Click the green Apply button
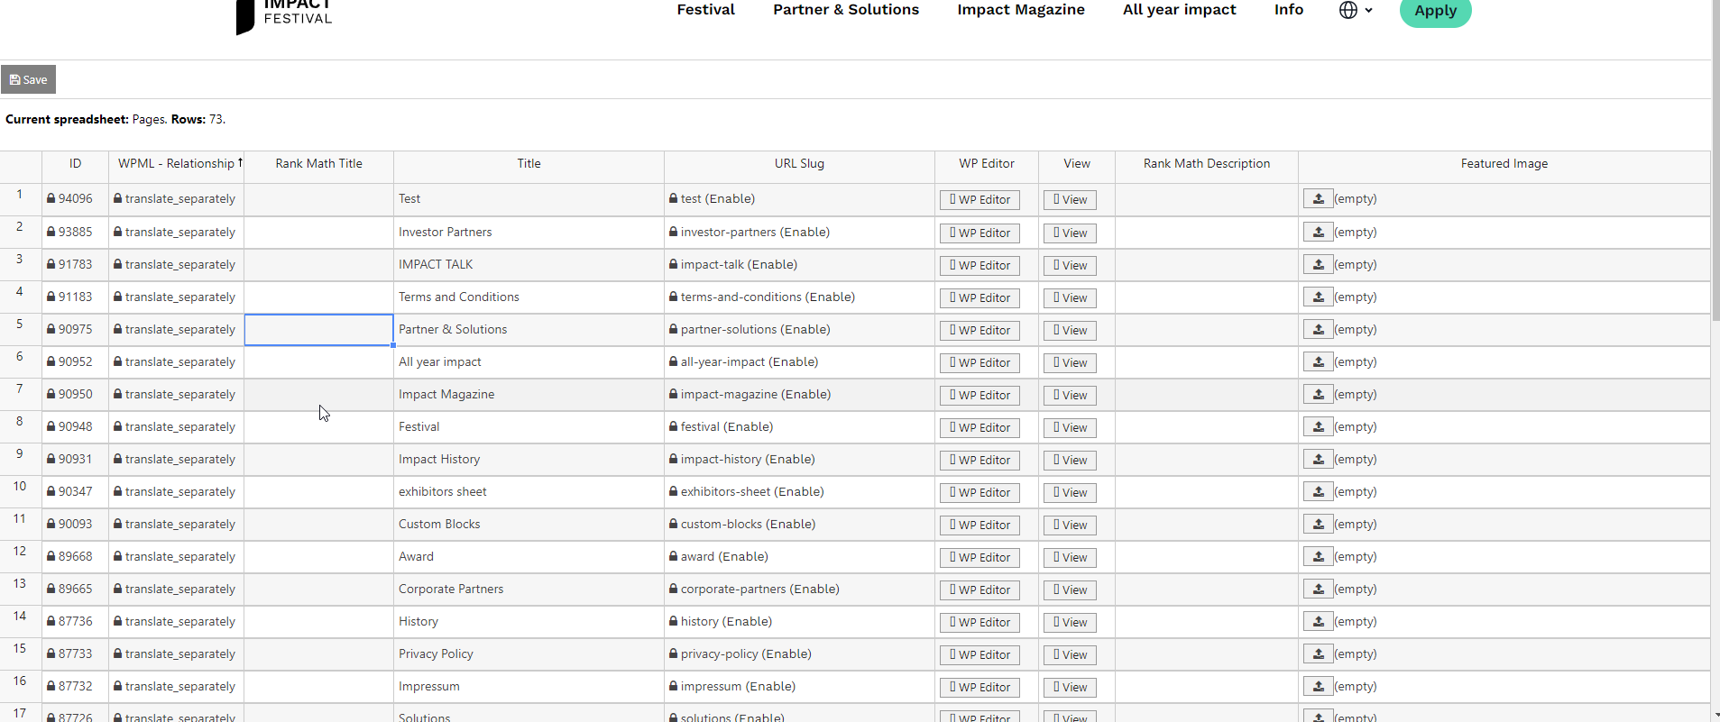This screenshot has width=1720, height=722. point(1435,11)
